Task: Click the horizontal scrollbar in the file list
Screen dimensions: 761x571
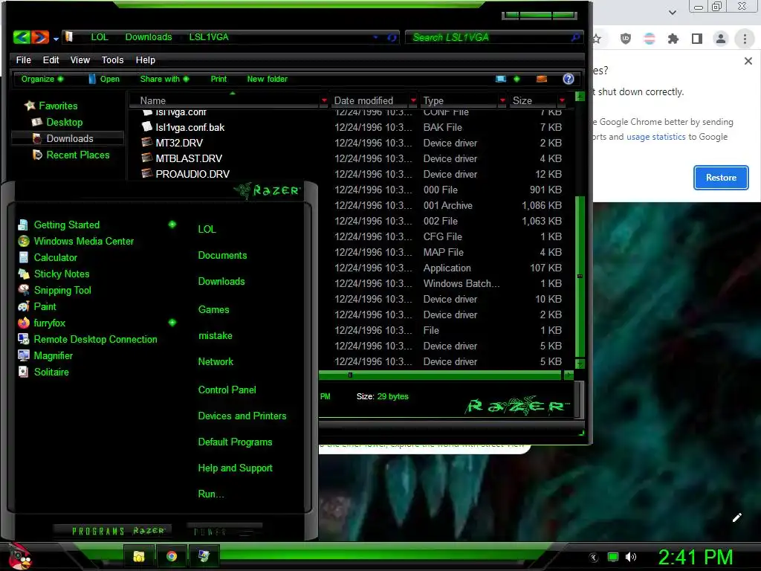Action: tap(440, 375)
